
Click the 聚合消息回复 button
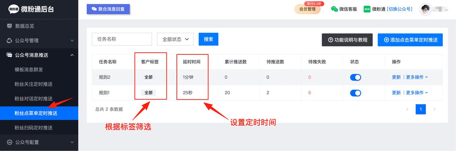click(x=108, y=9)
